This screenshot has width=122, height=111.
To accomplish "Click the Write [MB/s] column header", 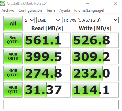I will tap(95, 28).
